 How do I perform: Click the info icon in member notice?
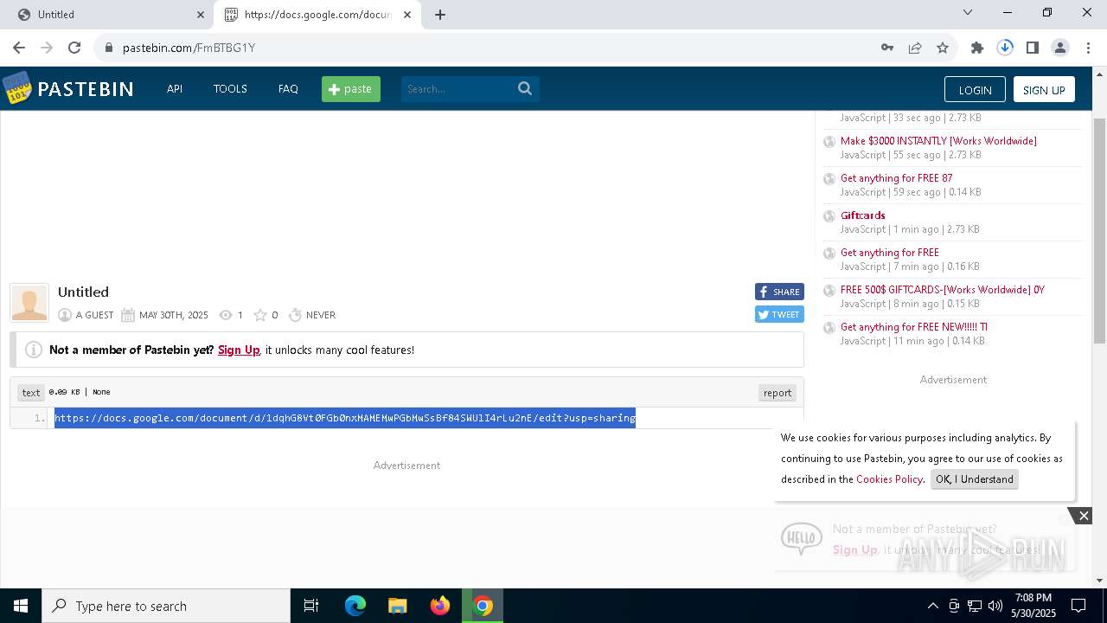(34, 350)
